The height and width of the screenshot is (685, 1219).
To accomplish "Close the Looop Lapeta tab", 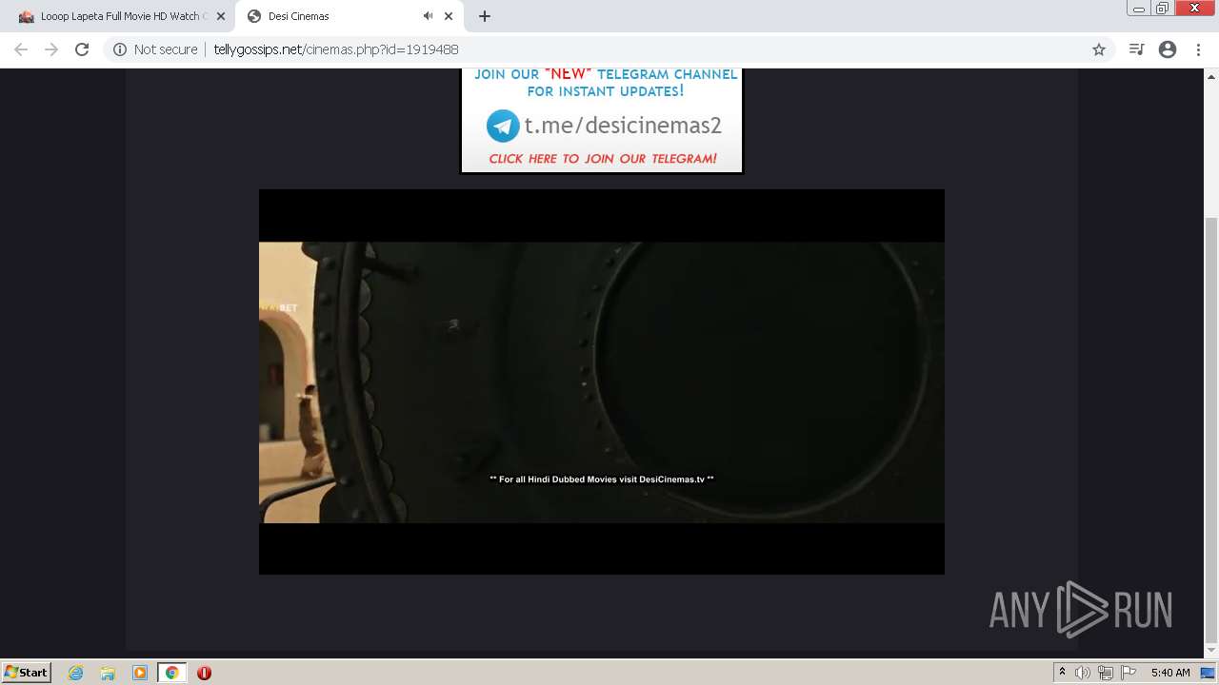I will click(x=220, y=16).
